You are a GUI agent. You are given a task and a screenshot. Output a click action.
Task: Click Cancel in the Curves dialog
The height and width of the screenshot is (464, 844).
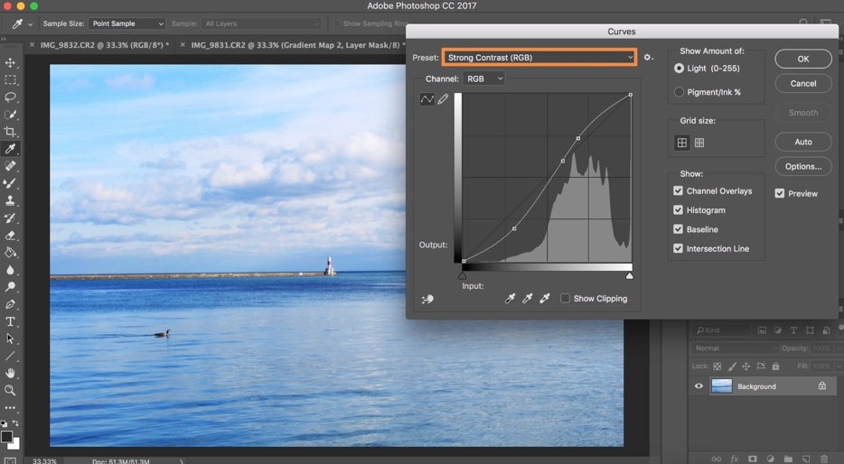803,83
